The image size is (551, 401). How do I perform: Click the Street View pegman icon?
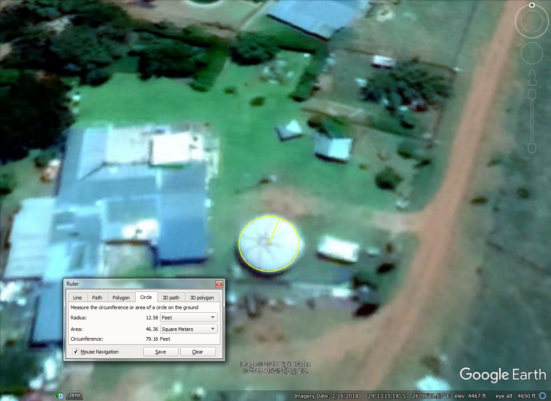tap(532, 78)
